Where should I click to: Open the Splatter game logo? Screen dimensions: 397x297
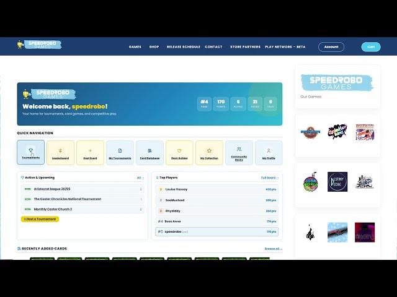(337, 132)
